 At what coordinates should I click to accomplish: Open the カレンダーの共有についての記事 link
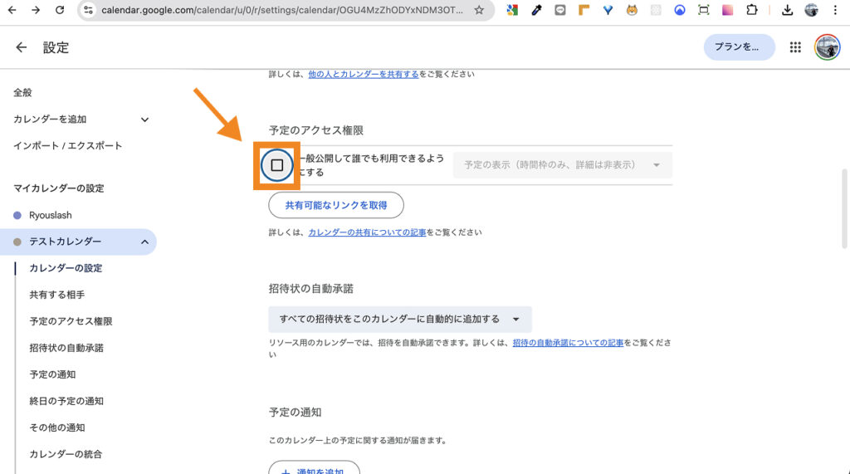[x=367, y=232]
